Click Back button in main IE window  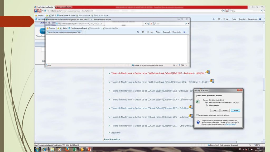click(x=36, y=11)
